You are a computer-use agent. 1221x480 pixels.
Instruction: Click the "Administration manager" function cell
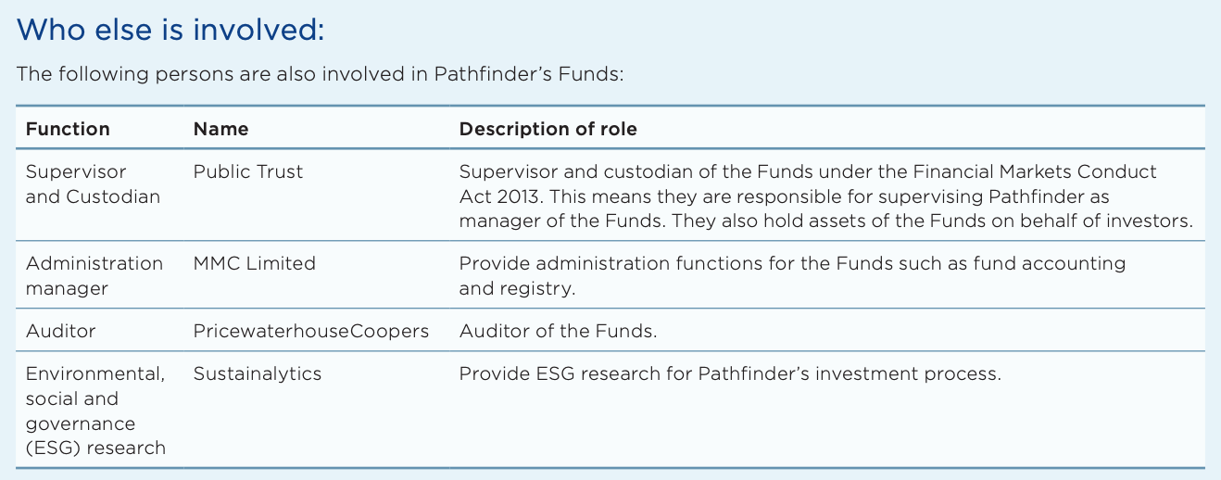pyautogui.click(x=94, y=275)
